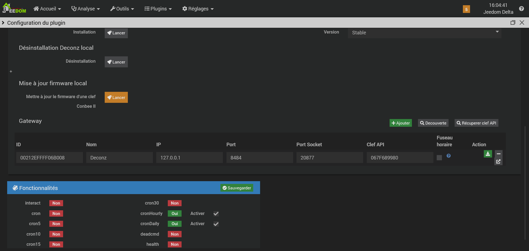
Task: Open the orange notification badge 5
Action: click(x=466, y=9)
